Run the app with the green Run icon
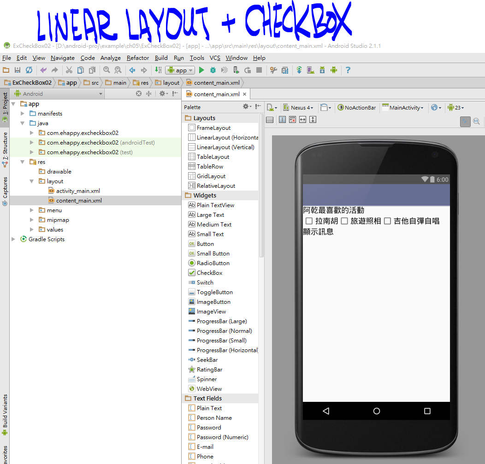This screenshot has width=485, height=464. pos(201,70)
